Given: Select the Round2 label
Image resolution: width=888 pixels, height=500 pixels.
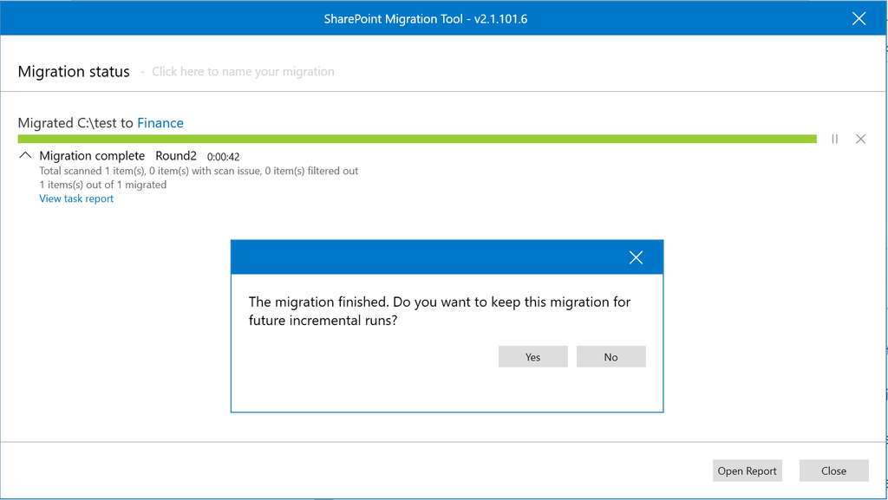Looking at the screenshot, I should pos(176,155).
